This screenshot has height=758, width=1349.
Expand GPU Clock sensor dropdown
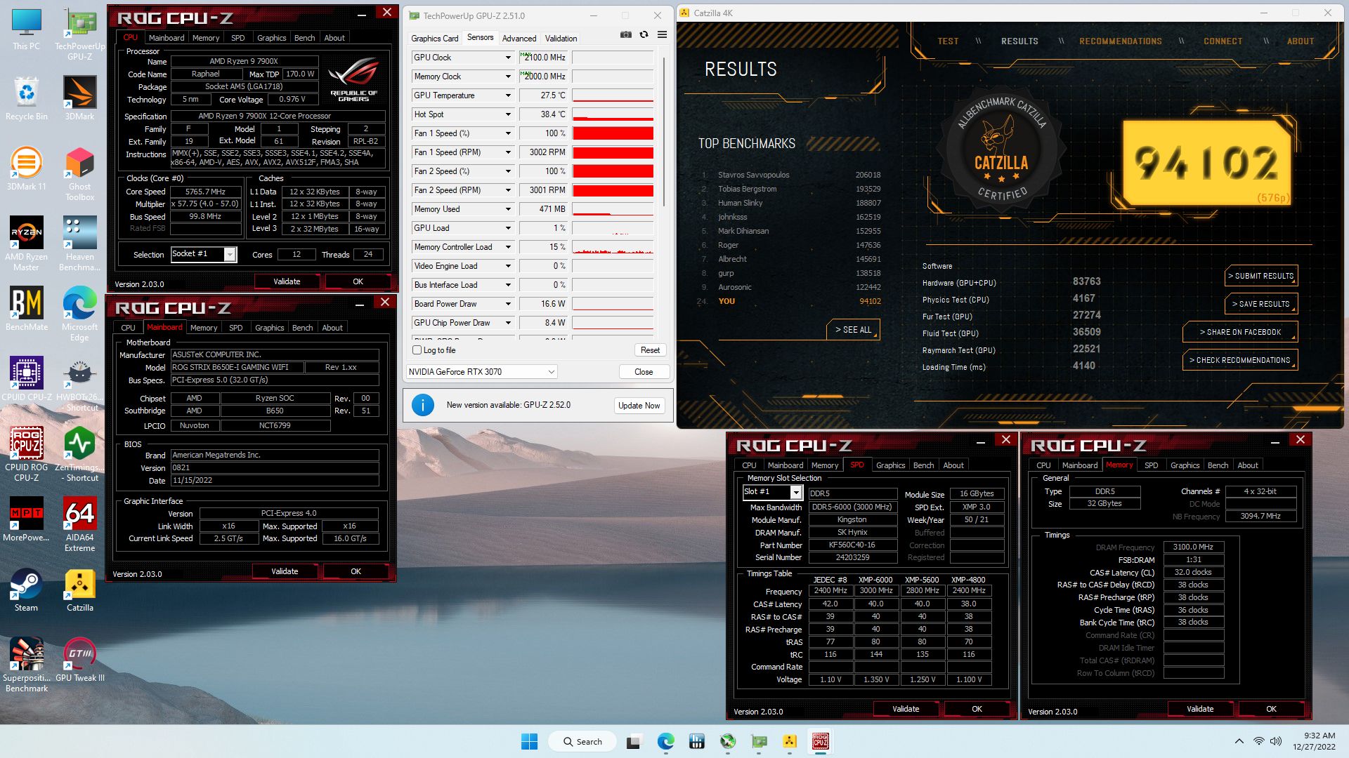[x=508, y=58]
